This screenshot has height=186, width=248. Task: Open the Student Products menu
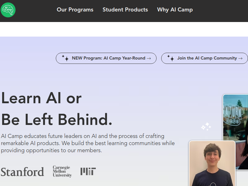(x=125, y=10)
